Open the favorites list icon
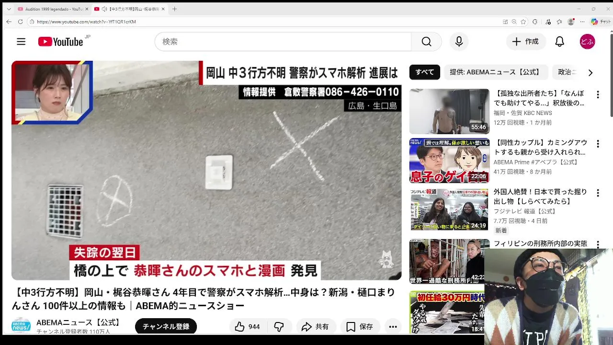This screenshot has height=345, width=613. click(x=559, y=22)
